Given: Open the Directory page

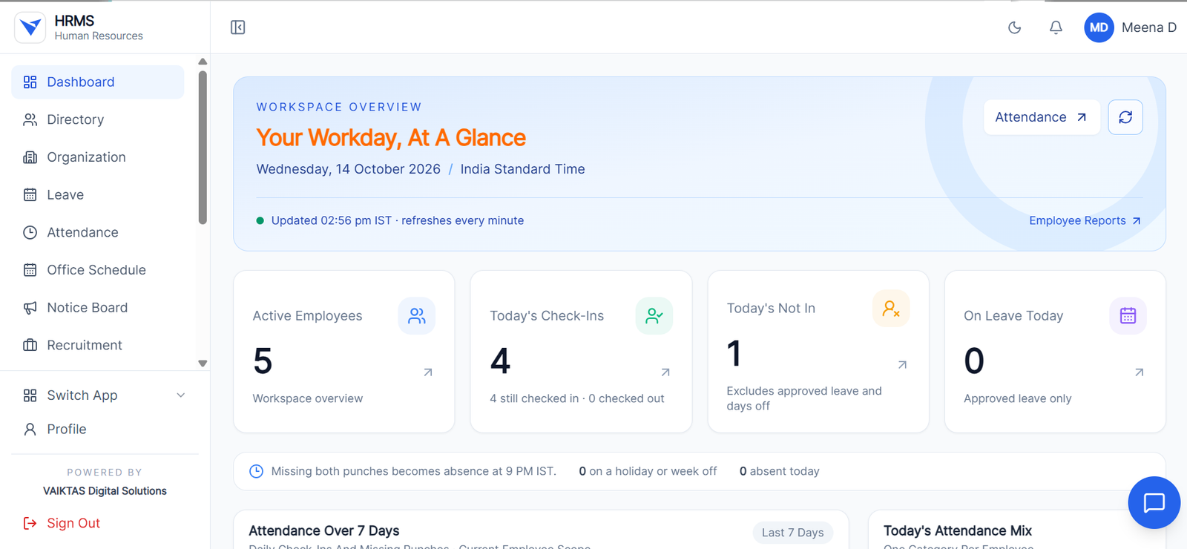Looking at the screenshot, I should pos(98,119).
